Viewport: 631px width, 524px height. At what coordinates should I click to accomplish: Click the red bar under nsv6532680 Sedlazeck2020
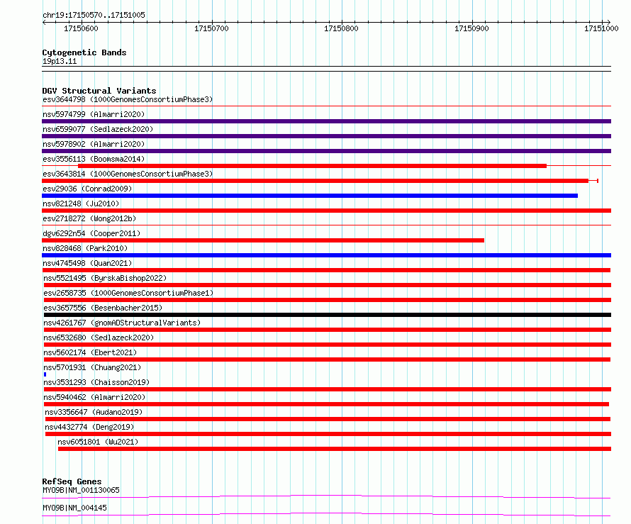click(327, 345)
